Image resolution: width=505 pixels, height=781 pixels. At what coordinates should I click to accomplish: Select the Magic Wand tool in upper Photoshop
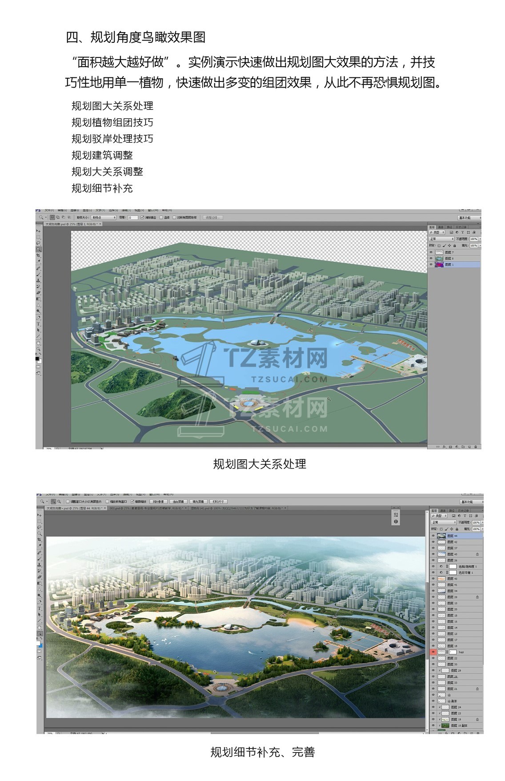[x=39, y=249]
